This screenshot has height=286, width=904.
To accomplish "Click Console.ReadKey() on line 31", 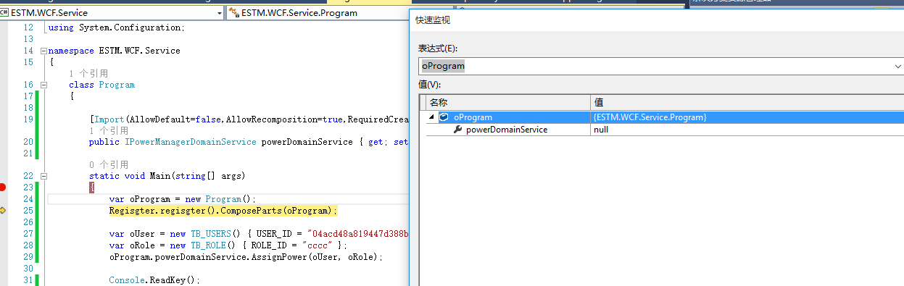I will pyautogui.click(x=154, y=279).
